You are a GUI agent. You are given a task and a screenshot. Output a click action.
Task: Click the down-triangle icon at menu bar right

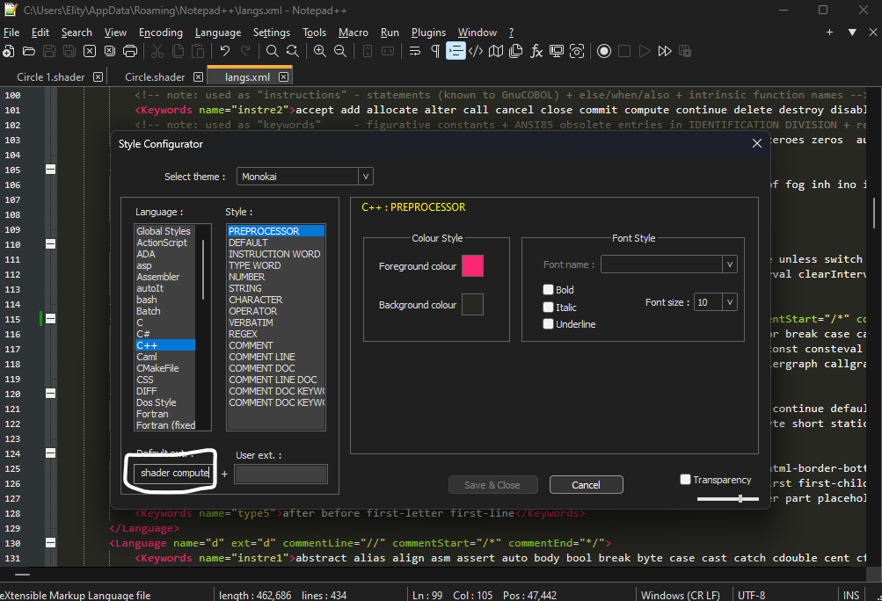(x=852, y=33)
